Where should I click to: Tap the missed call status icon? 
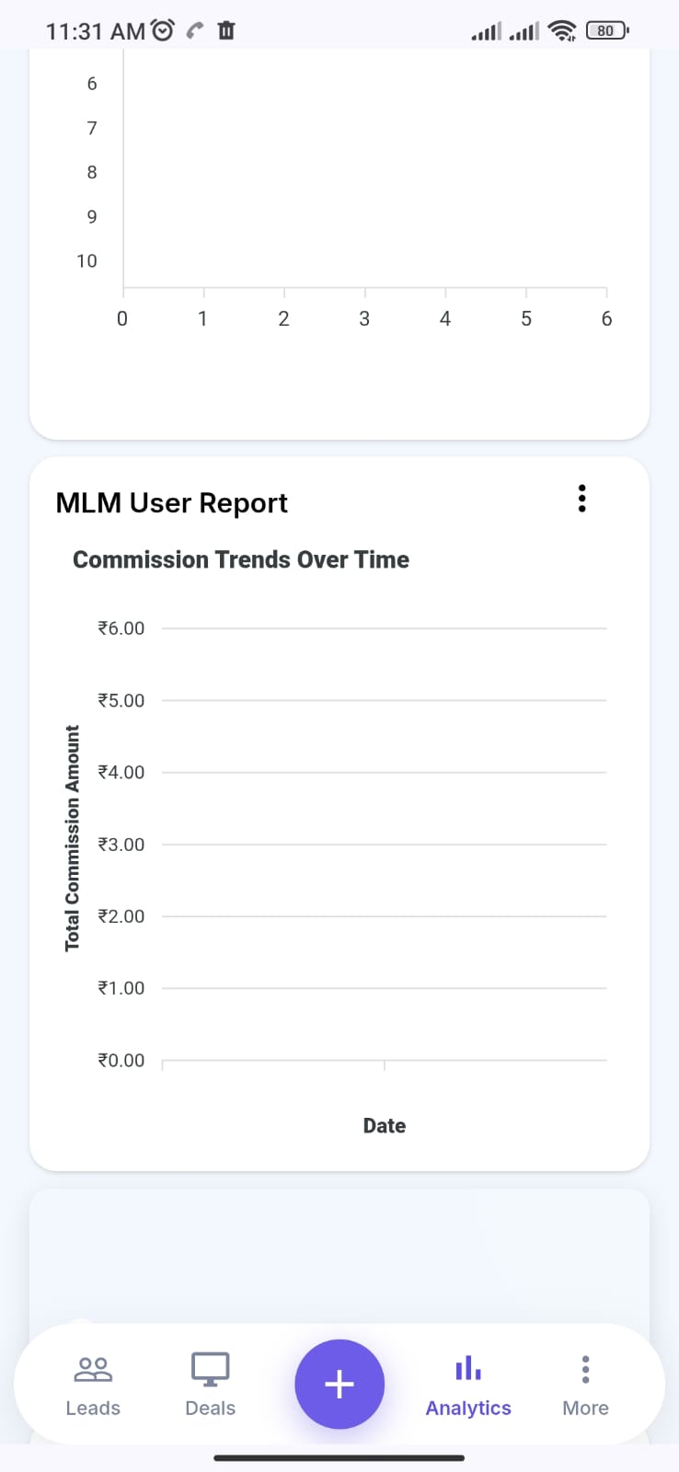[194, 30]
